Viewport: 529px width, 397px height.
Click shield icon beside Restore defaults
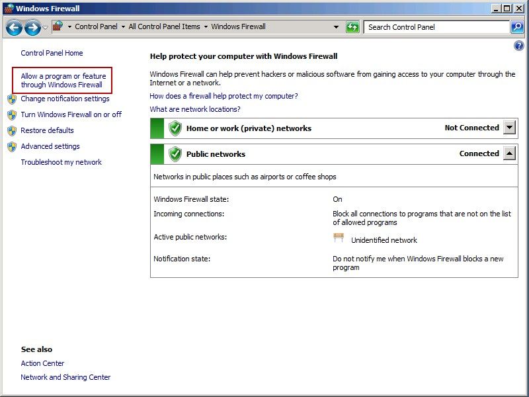(12, 131)
